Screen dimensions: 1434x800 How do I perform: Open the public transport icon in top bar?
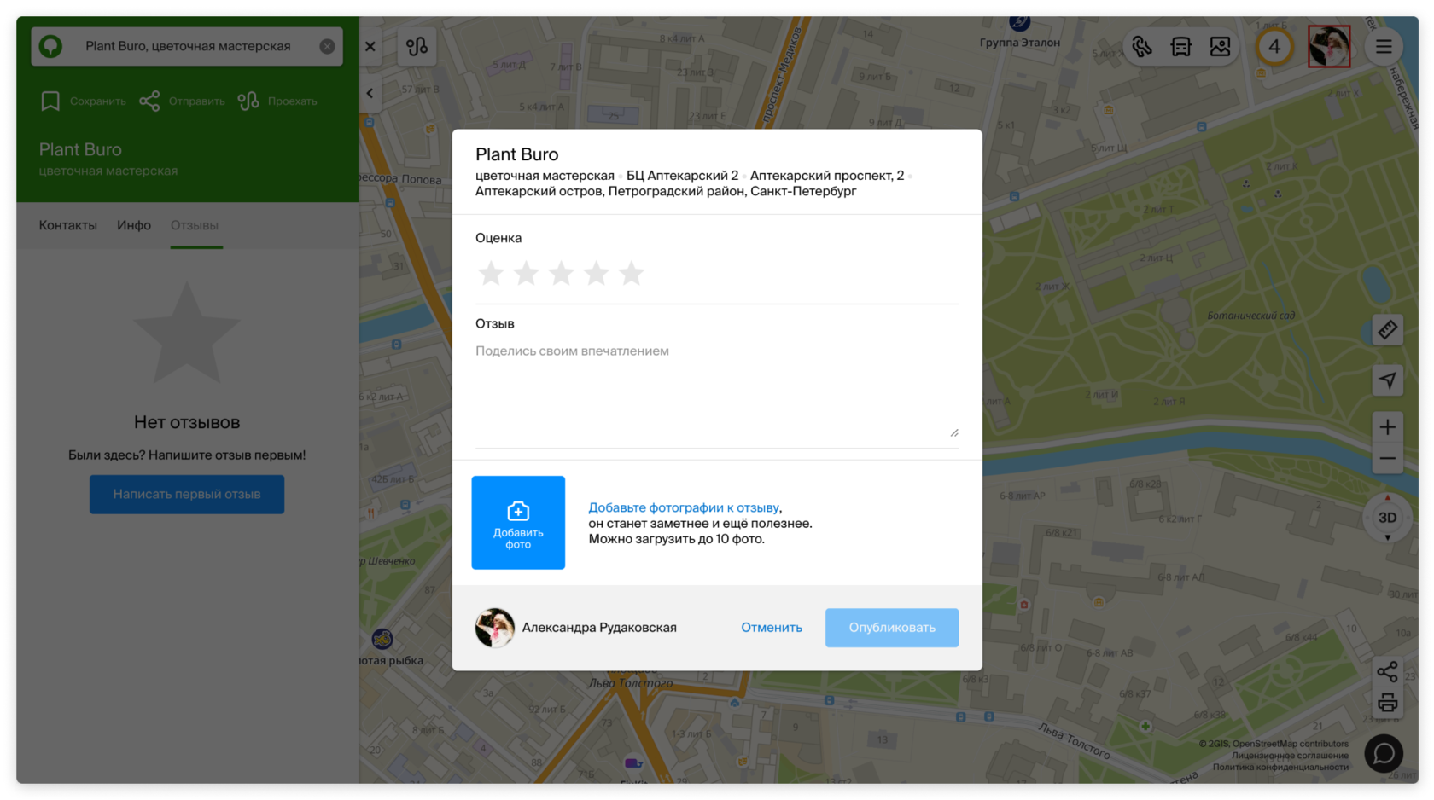click(x=1181, y=47)
